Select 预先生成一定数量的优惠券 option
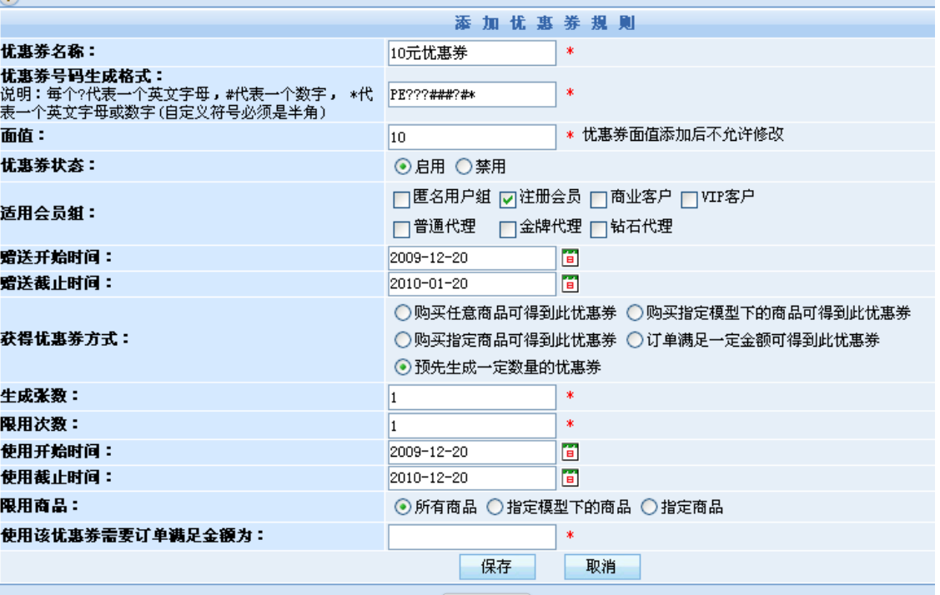940x595 pixels. [x=402, y=367]
